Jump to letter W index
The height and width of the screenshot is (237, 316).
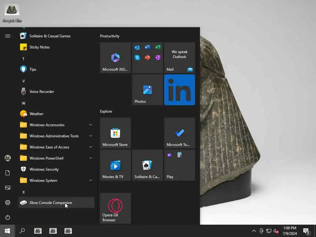coord(23,103)
